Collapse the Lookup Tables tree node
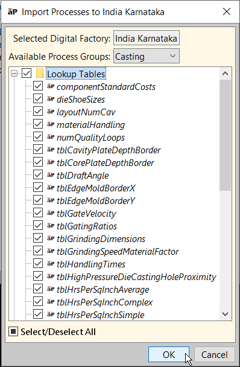The image size is (240, 367). (x=14, y=74)
